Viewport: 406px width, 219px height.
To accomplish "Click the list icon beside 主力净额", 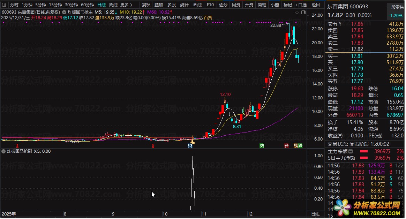I will [x=351, y=151].
